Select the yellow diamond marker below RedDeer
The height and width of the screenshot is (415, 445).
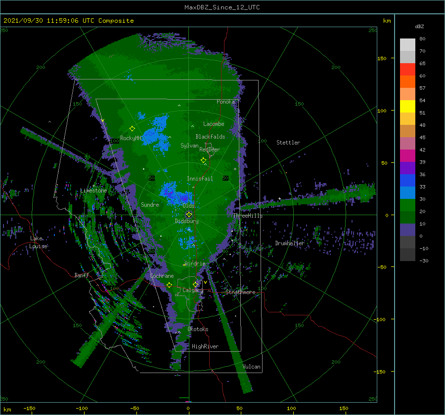(203, 160)
